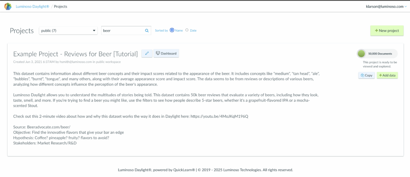Open the Example Project title
Image resolution: width=410 pixels, height=177 pixels.
point(75,54)
